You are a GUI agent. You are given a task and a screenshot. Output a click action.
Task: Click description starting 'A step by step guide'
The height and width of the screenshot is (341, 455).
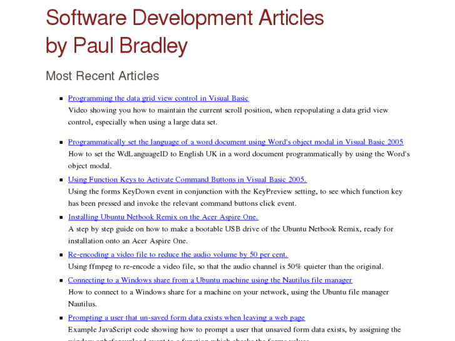231,235
